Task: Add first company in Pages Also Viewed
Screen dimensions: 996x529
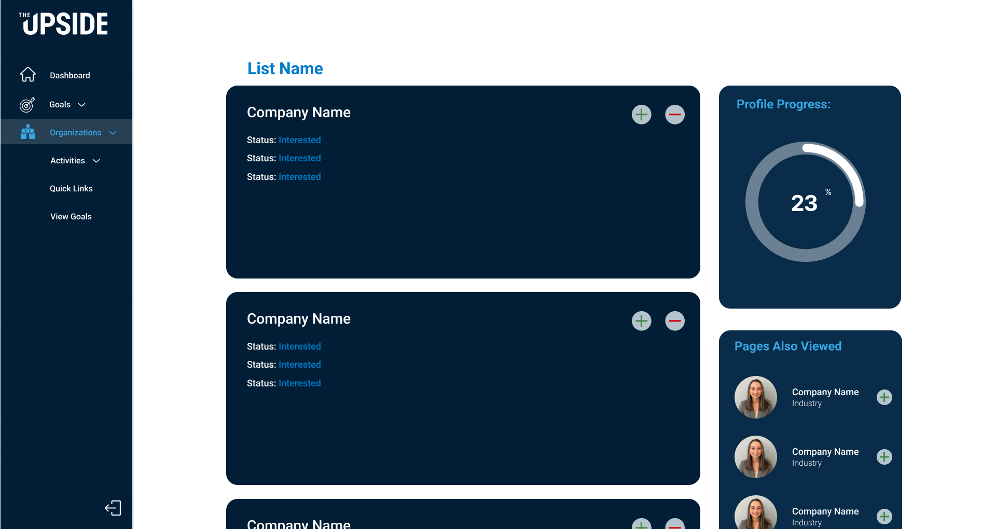Action: point(884,397)
